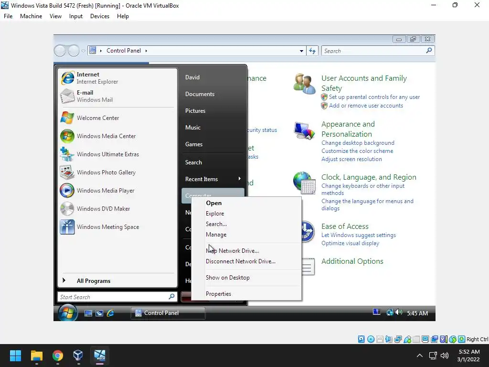Expand All Programs list

coord(117,281)
